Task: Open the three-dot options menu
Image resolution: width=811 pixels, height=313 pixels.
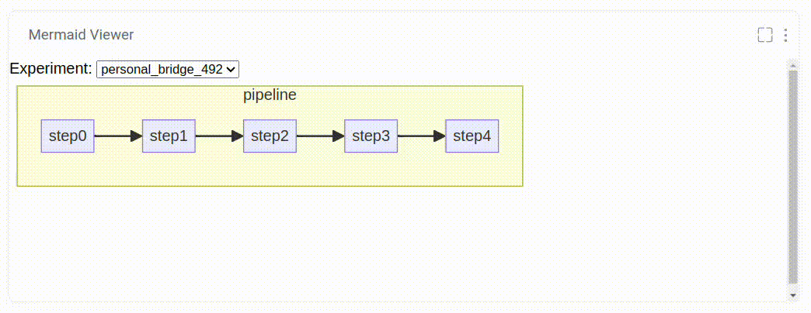Action: [x=785, y=35]
